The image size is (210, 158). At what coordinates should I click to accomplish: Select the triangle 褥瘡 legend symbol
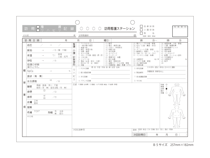(166, 86)
